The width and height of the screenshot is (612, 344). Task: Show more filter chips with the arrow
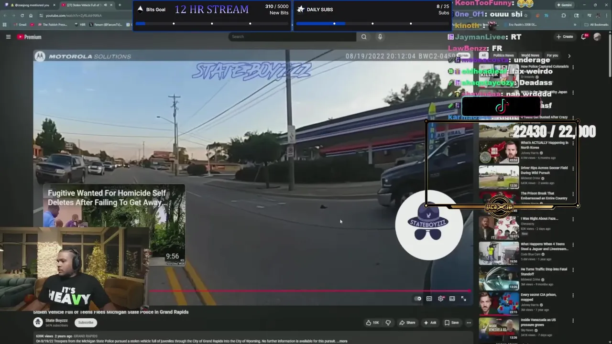point(569,55)
